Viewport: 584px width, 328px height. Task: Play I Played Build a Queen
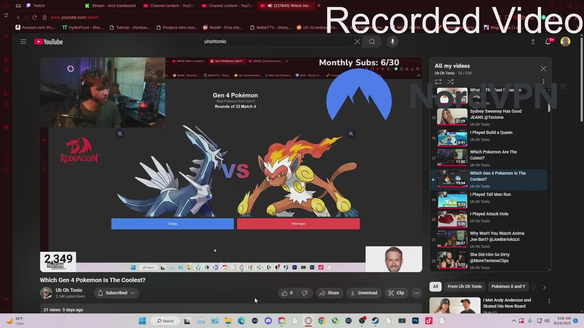488,138
